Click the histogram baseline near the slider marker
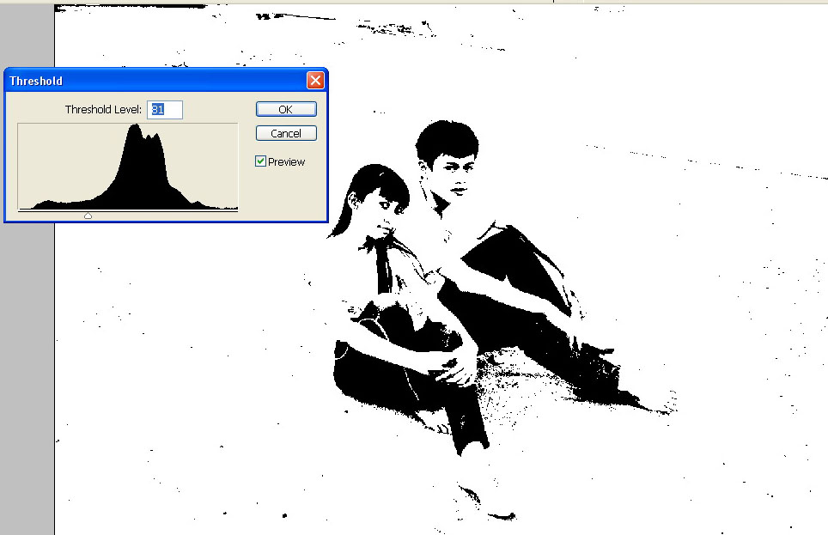Viewport: 828px width, 535px height. point(88,210)
